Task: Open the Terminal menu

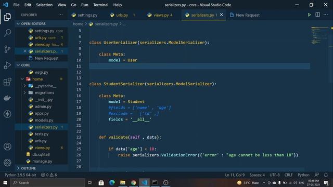Action: pos(100,5)
